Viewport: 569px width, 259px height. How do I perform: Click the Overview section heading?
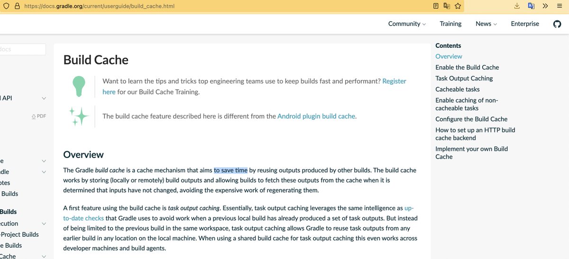tap(83, 154)
